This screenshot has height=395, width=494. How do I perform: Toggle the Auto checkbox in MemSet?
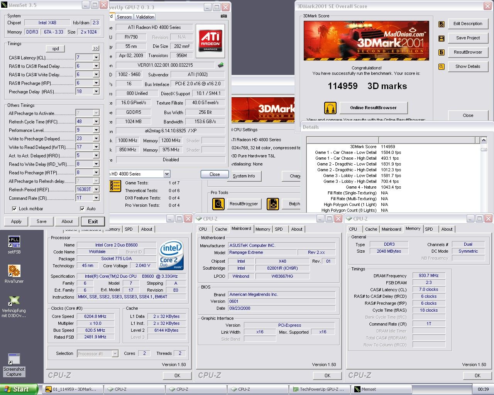click(82, 209)
